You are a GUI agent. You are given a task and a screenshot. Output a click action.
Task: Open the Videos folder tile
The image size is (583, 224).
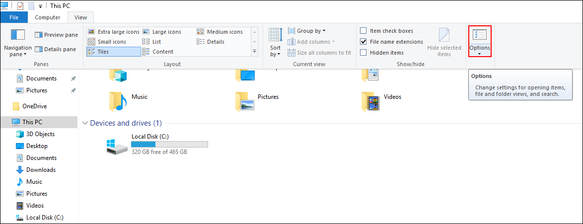point(382,101)
